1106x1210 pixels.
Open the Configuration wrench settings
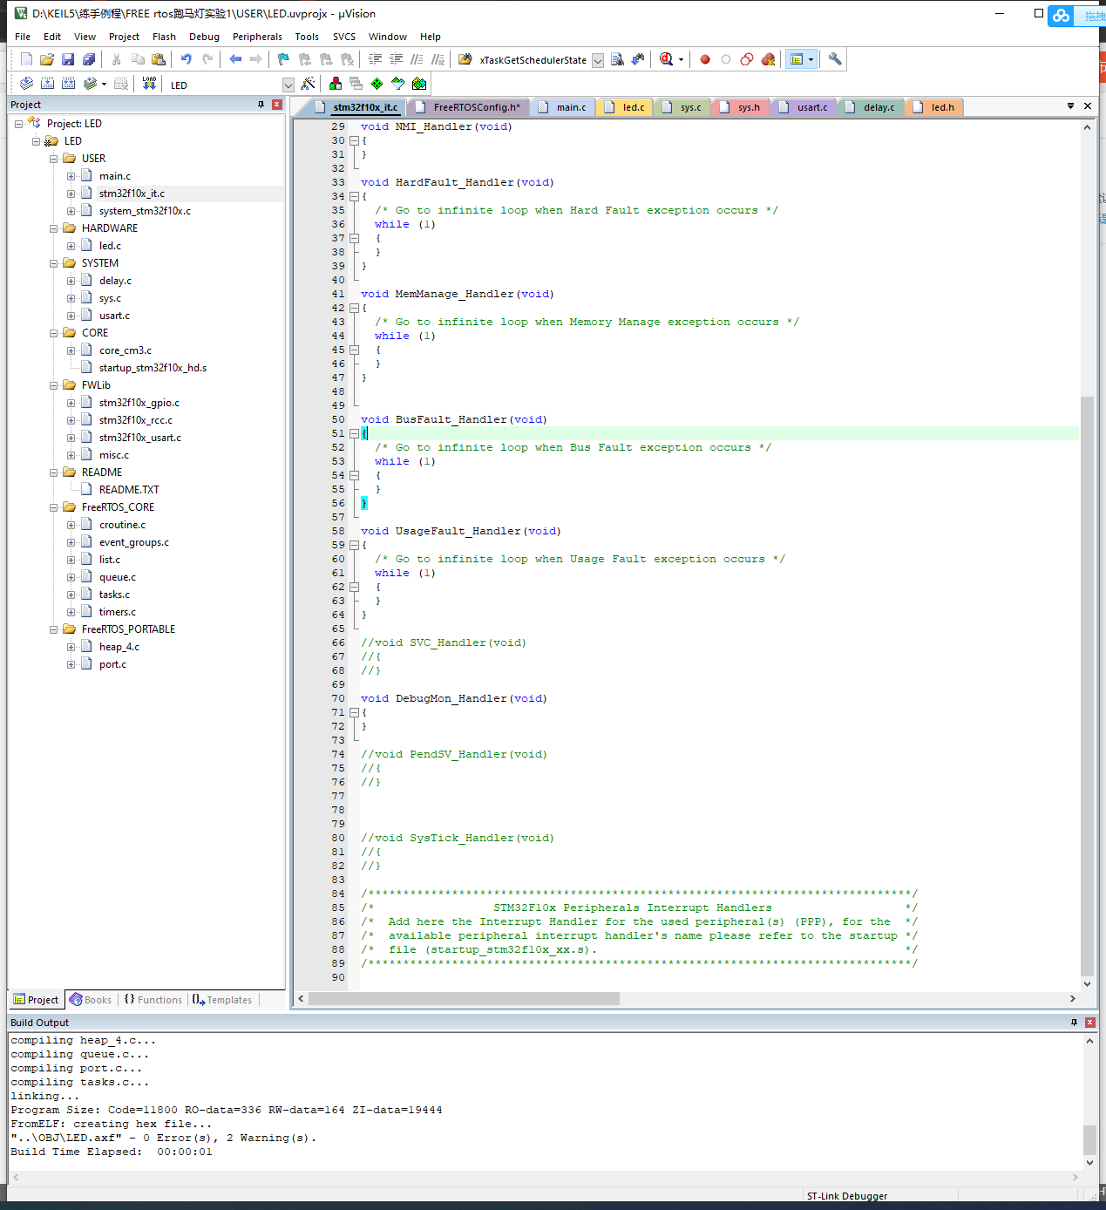point(833,59)
